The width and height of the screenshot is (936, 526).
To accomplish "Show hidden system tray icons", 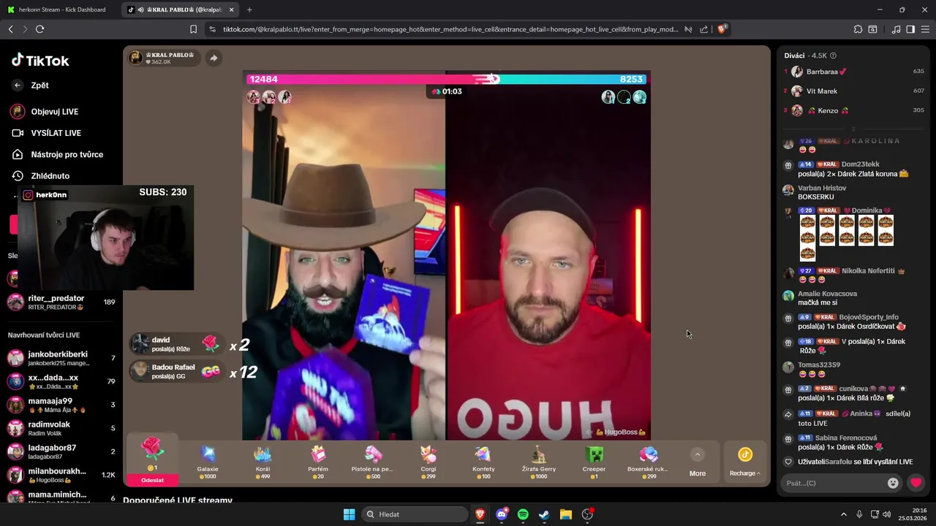I will [x=843, y=514].
